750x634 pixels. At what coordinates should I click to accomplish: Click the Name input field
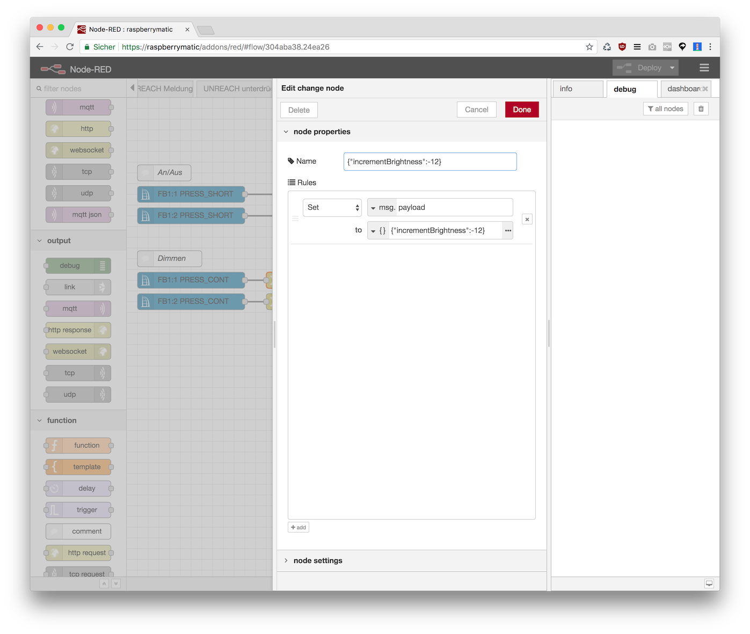(x=430, y=162)
